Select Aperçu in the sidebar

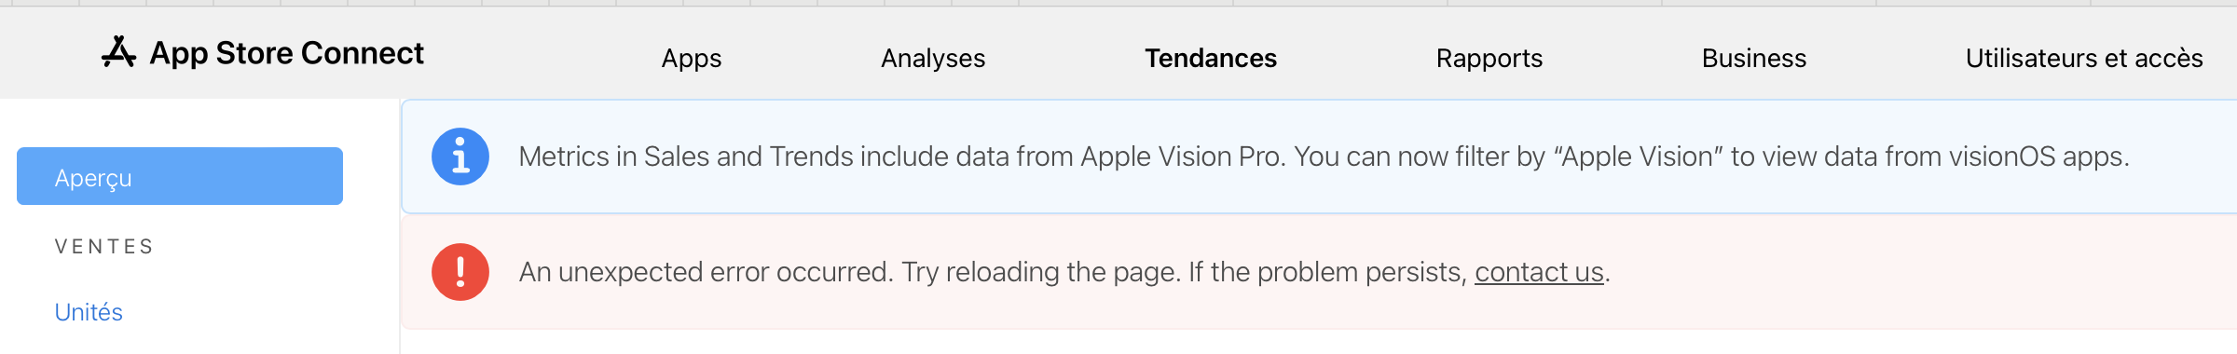(x=180, y=176)
